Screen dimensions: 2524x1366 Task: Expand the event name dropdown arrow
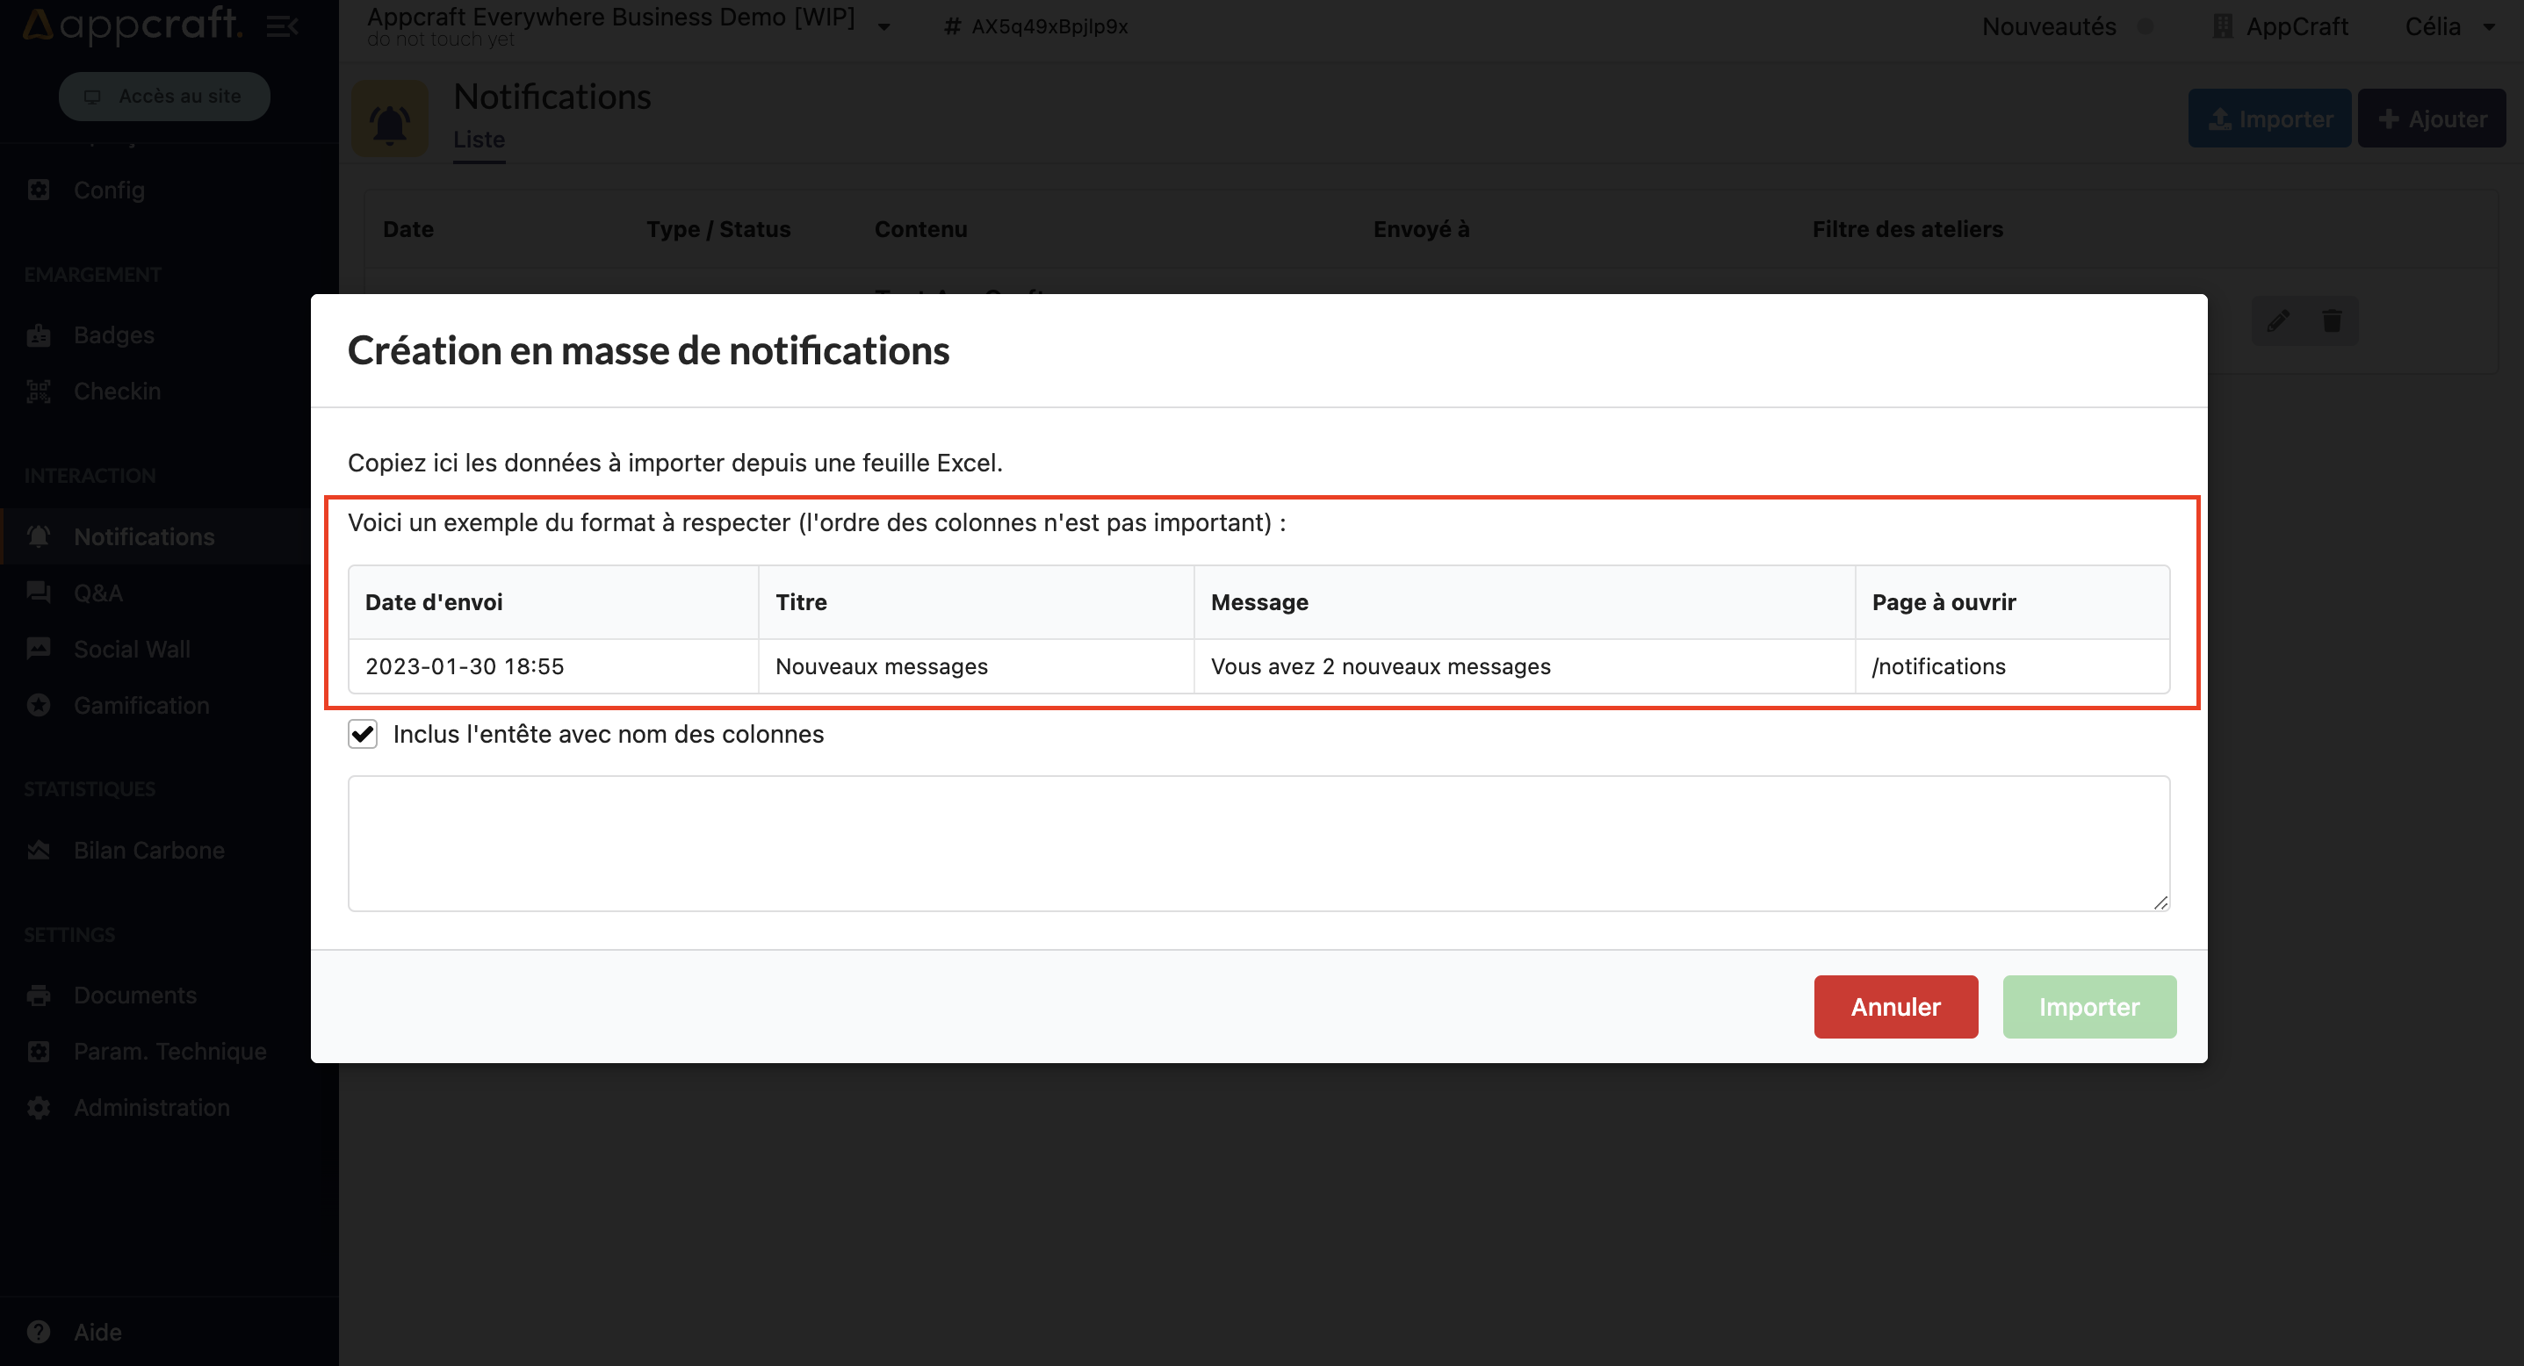[x=883, y=26]
